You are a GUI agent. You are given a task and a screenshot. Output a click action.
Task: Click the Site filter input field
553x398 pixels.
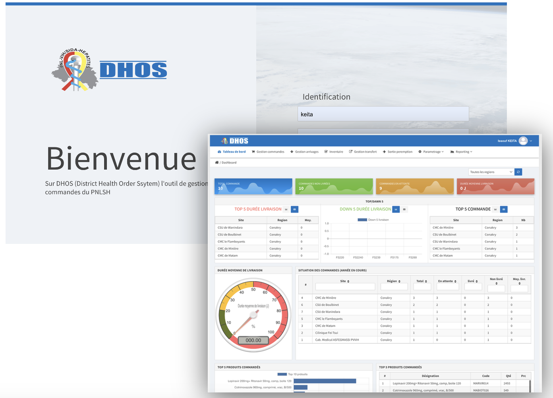[345, 287]
